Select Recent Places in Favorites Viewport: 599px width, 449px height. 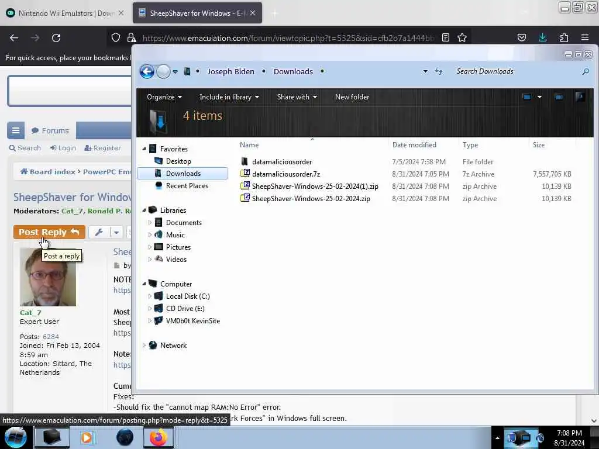coord(187,185)
